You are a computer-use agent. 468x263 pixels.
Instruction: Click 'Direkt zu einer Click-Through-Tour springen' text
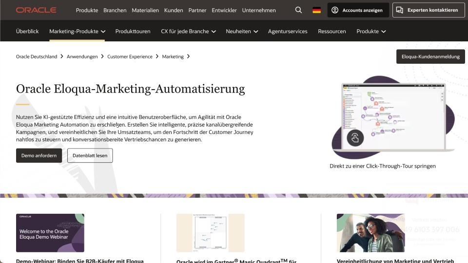[383, 166]
